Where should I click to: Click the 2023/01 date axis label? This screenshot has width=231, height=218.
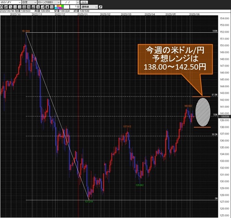(83, 14)
